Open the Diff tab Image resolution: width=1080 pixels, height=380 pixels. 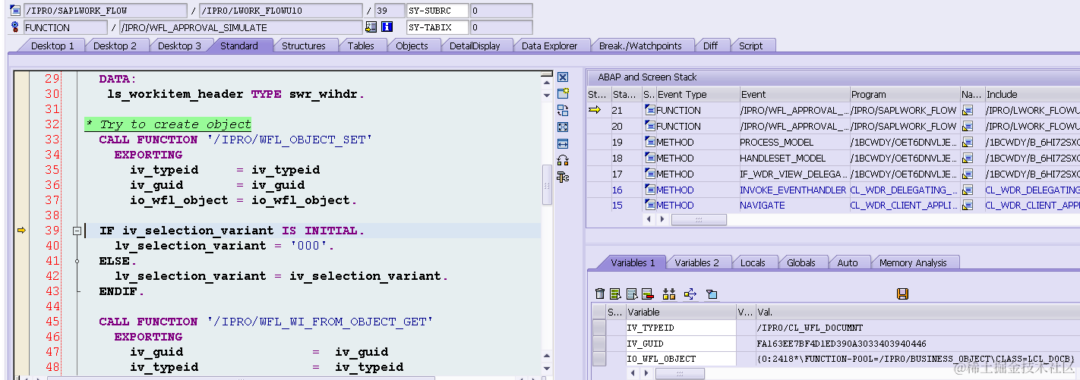pyautogui.click(x=710, y=46)
